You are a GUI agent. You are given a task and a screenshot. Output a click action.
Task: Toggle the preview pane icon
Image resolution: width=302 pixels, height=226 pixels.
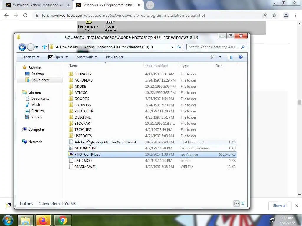pyautogui.click(x=230, y=57)
